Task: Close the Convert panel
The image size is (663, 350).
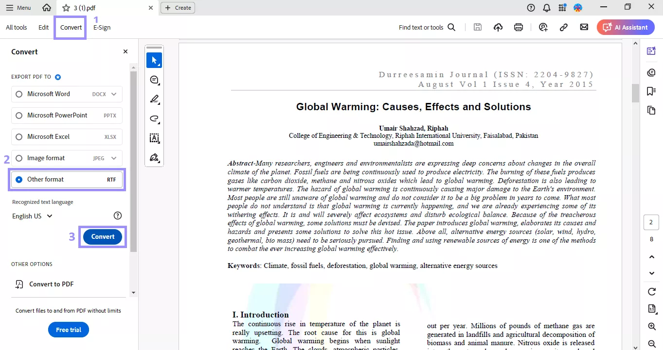Action: pyautogui.click(x=125, y=51)
